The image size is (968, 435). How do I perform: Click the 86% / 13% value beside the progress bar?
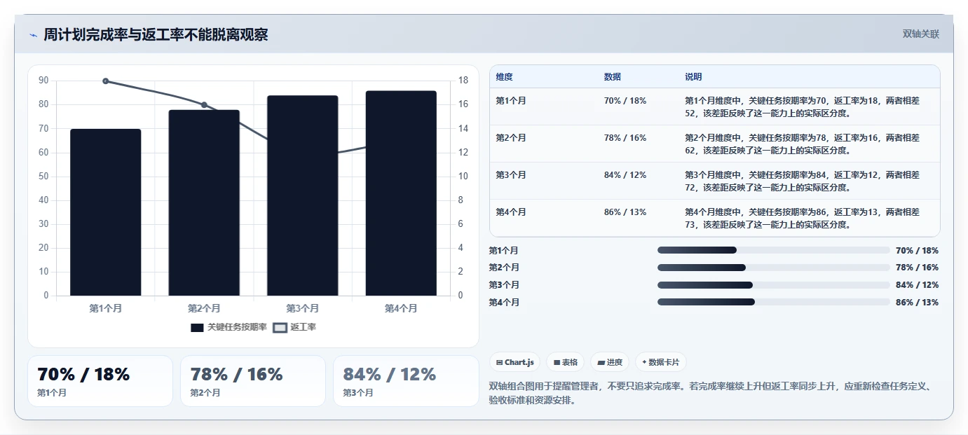917,303
